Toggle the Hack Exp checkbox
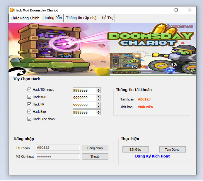The image size is (203, 181). coord(29,112)
